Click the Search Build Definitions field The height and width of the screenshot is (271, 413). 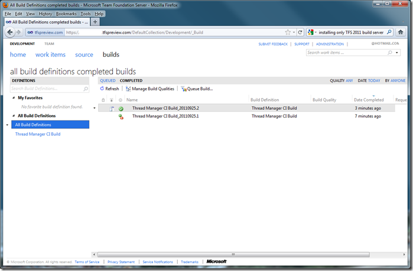click(x=46, y=89)
